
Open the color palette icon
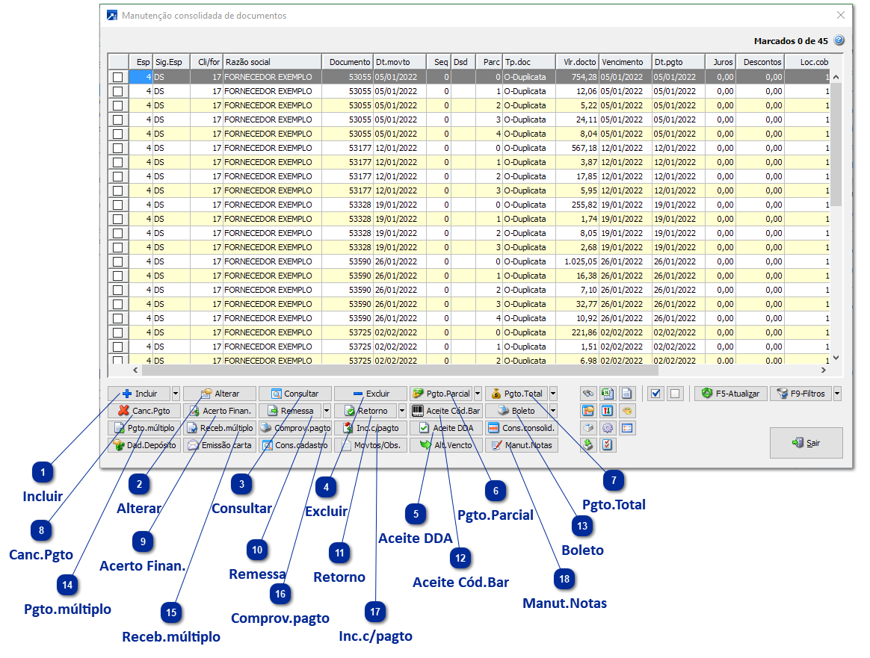[x=627, y=411]
